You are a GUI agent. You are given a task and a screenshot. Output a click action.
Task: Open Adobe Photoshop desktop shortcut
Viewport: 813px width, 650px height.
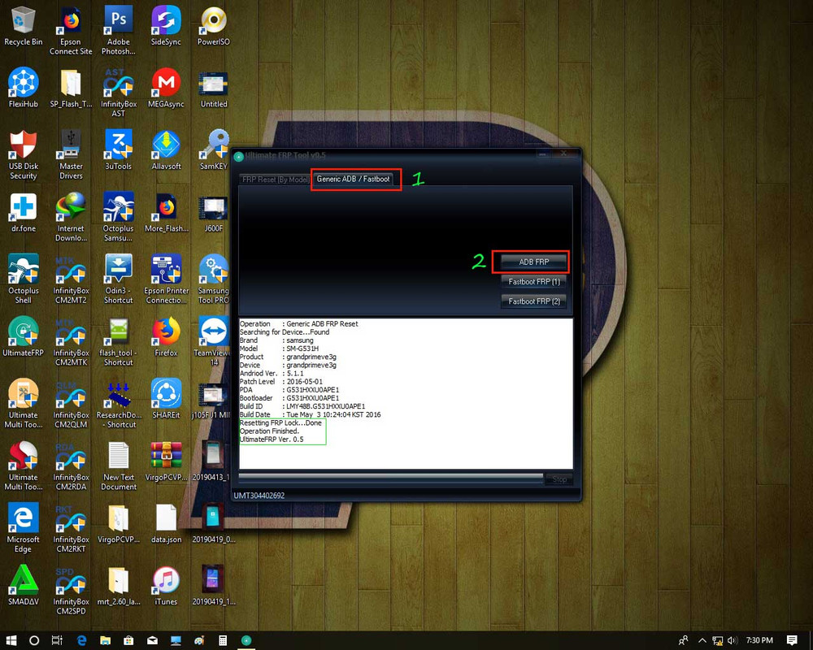118,30
